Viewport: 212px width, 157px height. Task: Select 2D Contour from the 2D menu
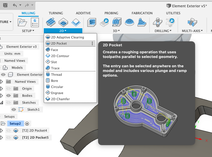60,56
